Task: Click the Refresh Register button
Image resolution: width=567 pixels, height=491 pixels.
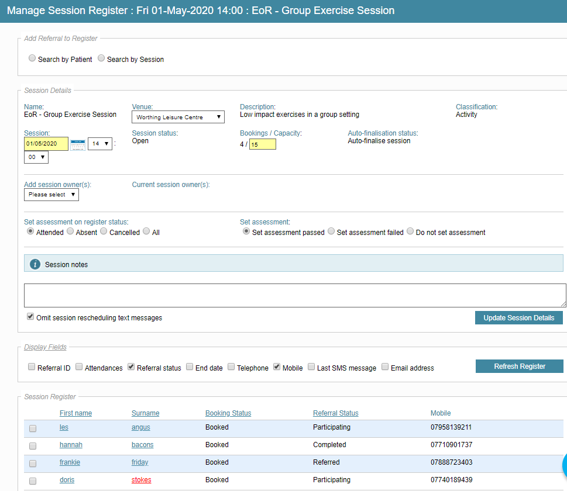Action: pos(519,366)
